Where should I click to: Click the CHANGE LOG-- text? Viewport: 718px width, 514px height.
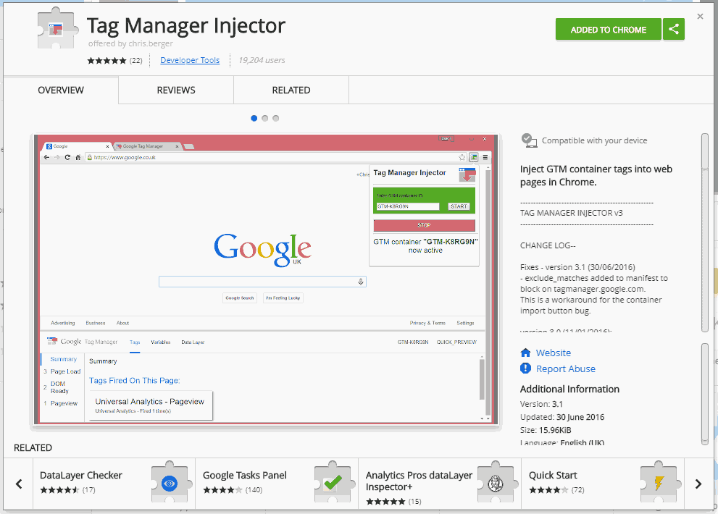click(548, 245)
